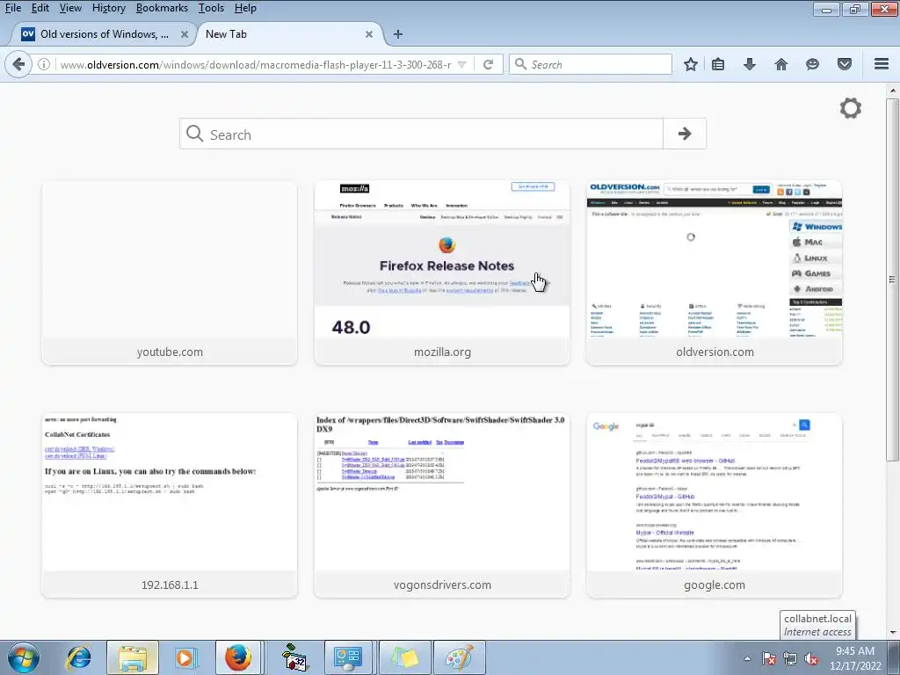Click the page vertical scrollbar thumb
Image resolution: width=900 pixels, height=675 pixels.
point(892,279)
